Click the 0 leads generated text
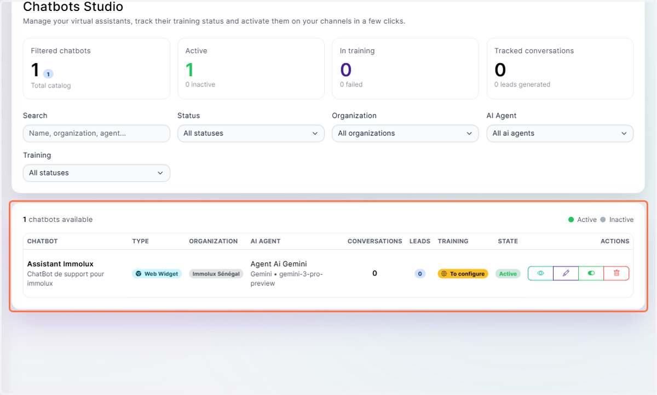Screen dimensions: 657x395 point(522,84)
